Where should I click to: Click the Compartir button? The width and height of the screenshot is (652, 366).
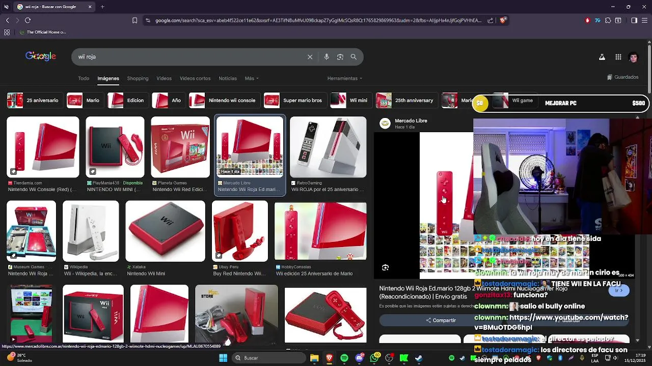(x=441, y=320)
